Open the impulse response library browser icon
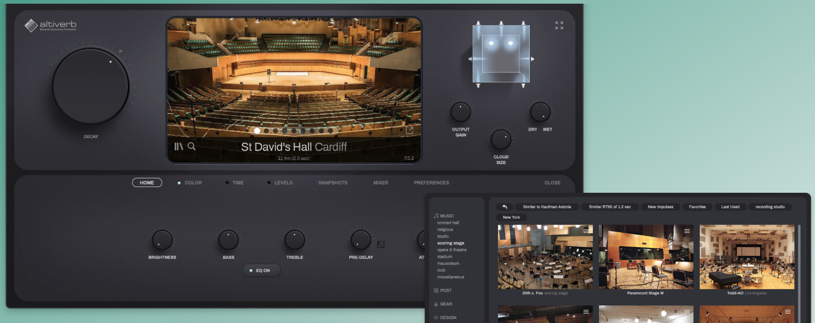Screen dimensions: 815x323 pos(178,146)
